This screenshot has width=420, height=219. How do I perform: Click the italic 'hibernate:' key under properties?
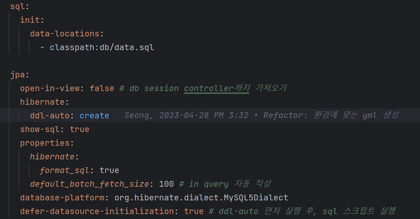[x=54, y=156]
